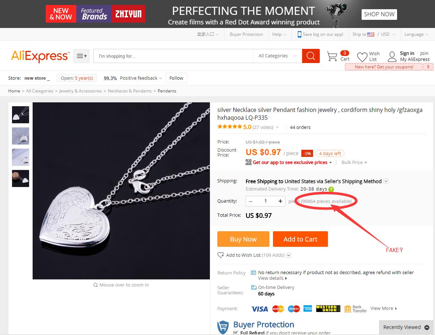Open the hamburger category menu icon

(82, 56)
